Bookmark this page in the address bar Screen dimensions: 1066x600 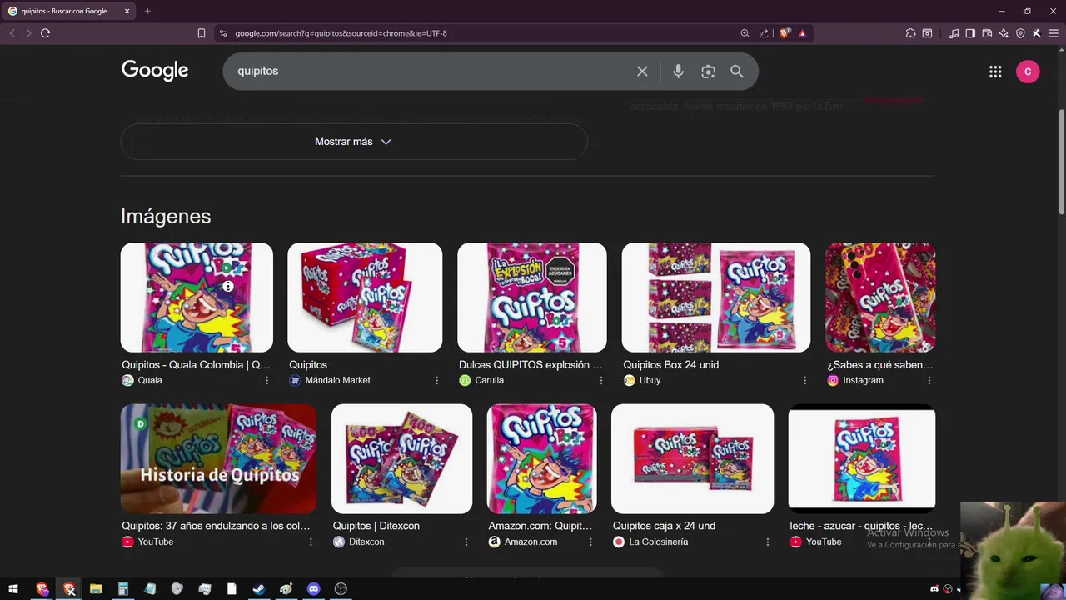[x=202, y=33]
